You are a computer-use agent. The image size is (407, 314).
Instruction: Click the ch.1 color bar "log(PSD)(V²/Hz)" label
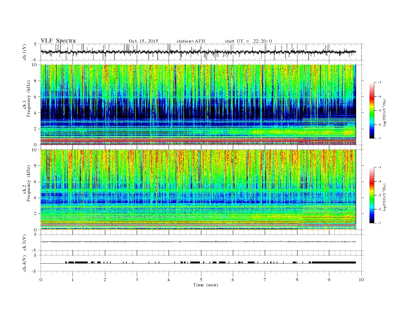pyautogui.click(x=385, y=113)
